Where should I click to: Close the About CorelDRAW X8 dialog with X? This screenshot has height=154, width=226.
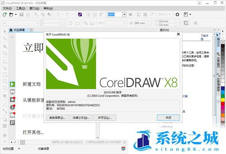pos(179,34)
